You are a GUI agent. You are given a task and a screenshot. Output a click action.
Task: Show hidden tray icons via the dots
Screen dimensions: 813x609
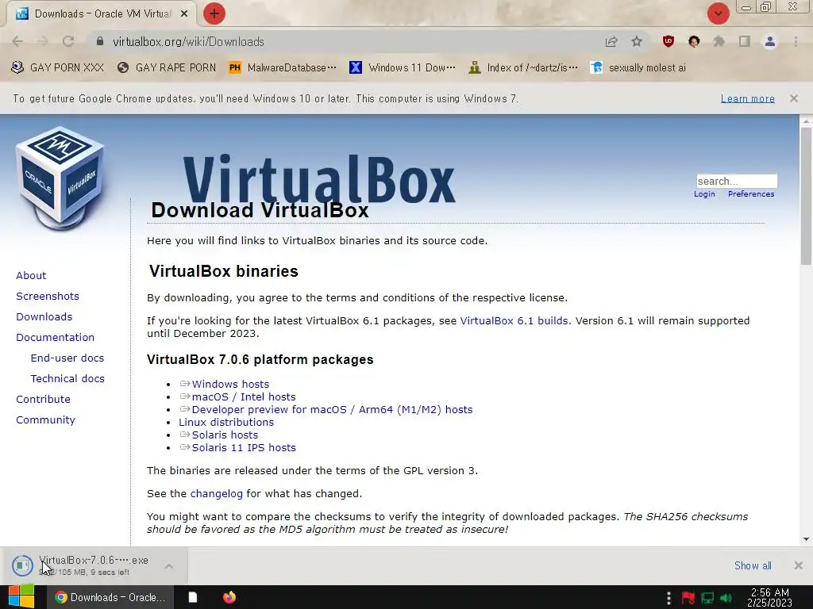tap(669, 598)
